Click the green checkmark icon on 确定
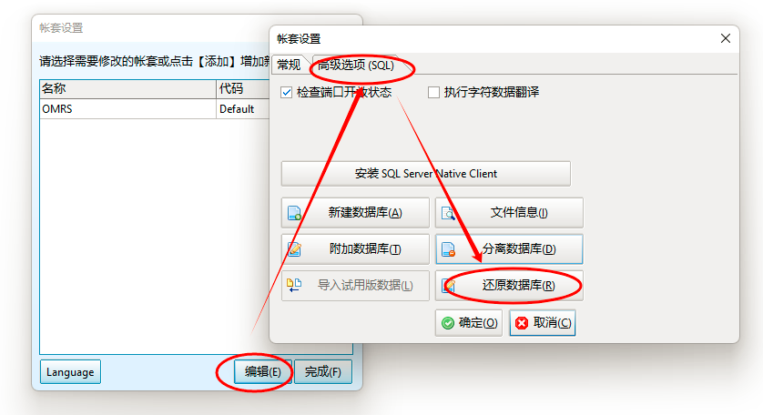Viewport: 763px width, 415px height. point(448,323)
